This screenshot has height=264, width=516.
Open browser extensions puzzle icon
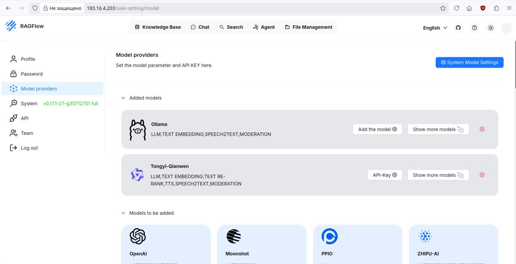(496, 8)
